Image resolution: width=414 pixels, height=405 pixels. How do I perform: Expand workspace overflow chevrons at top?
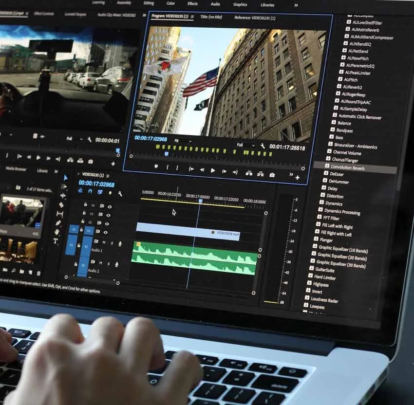[296, 5]
